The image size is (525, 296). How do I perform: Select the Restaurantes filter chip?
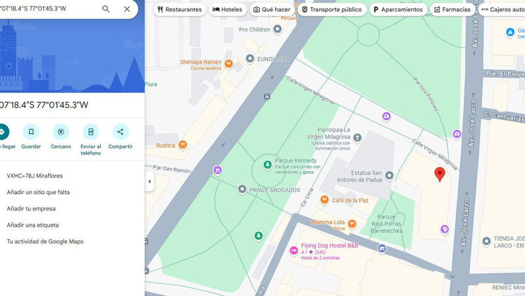(179, 10)
